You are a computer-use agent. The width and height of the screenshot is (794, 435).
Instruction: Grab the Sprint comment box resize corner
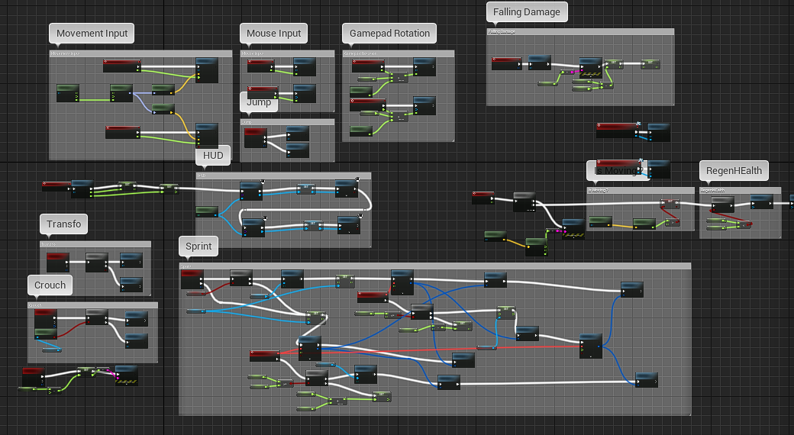coord(688,413)
